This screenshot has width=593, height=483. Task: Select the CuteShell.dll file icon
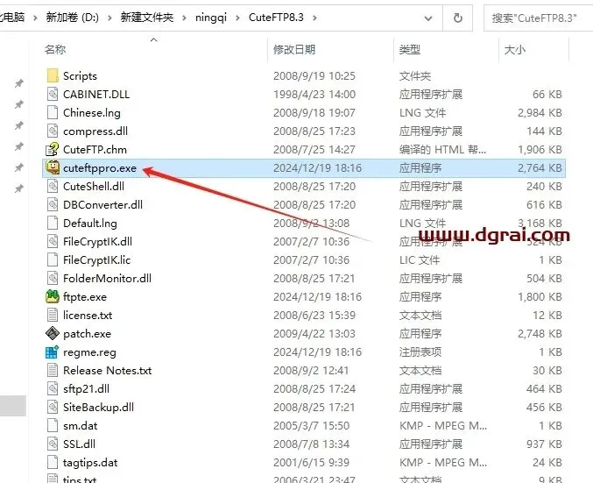[53, 186]
